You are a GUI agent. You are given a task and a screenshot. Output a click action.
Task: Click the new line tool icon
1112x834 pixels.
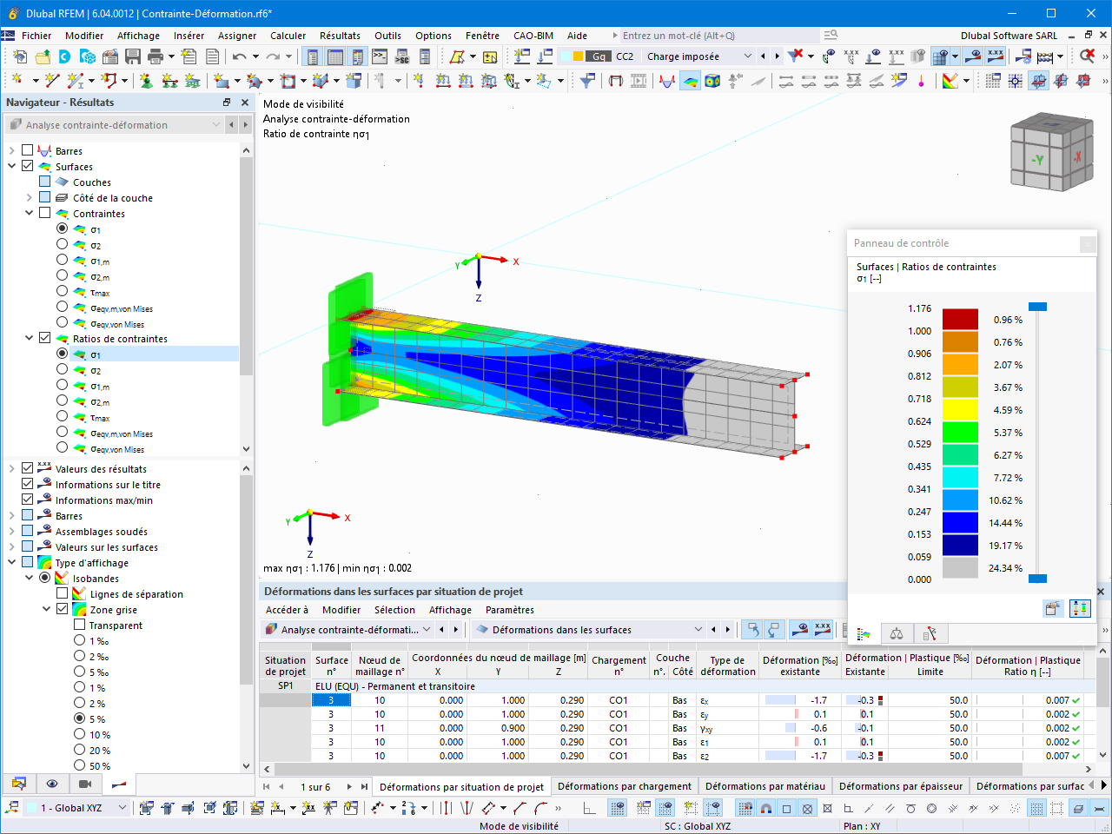(52, 81)
